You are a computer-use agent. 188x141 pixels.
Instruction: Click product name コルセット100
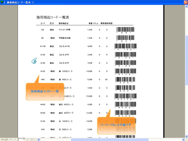(64, 46)
